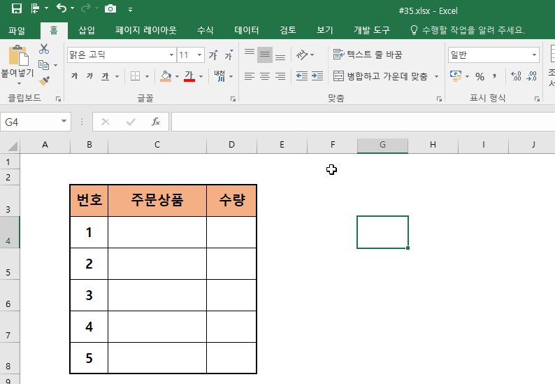Viewport: 555px width, 384px height.
Task: Select column C header
Action: [x=157, y=145]
